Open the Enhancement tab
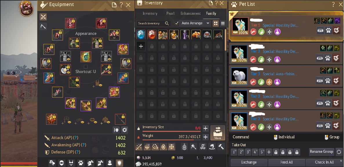This screenshot has width=344, height=167. point(191,14)
